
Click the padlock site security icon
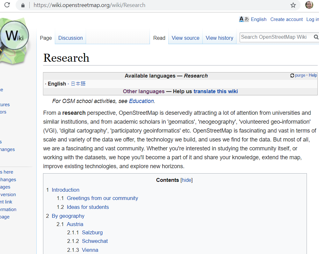point(23,5)
